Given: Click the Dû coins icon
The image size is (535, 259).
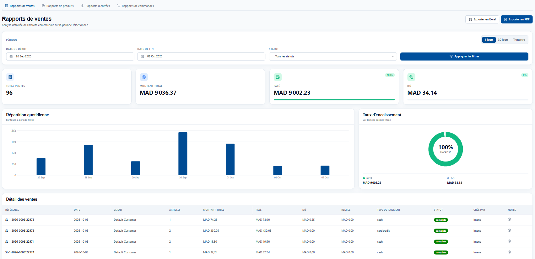Looking at the screenshot, I should [x=411, y=77].
